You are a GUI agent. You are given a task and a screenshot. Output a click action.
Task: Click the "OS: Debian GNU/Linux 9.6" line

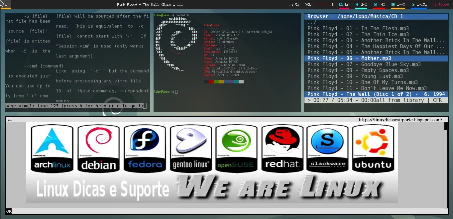click(238, 32)
